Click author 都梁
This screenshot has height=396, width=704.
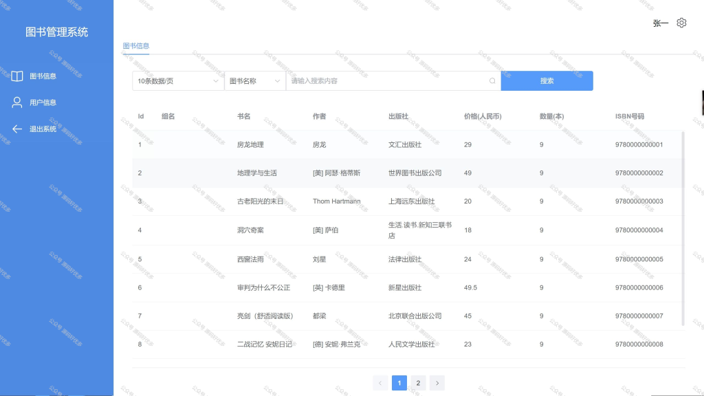[x=319, y=316]
